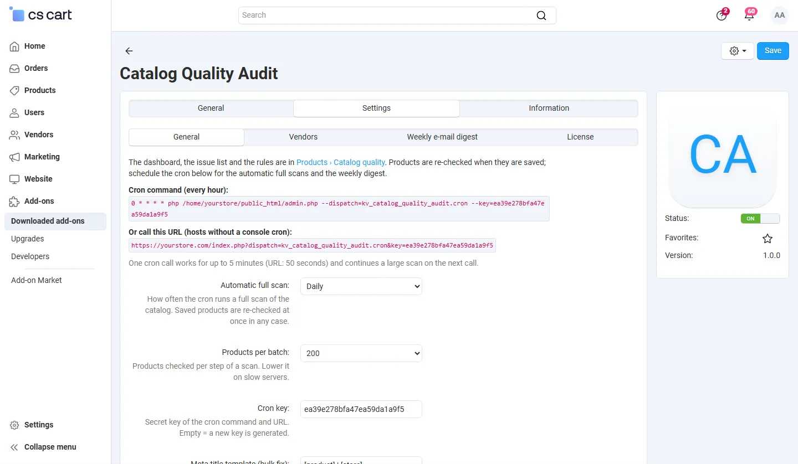Open the Weekly e-mail digest sub-tab
This screenshot has width=798, height=464.
(x=442, y=137)
